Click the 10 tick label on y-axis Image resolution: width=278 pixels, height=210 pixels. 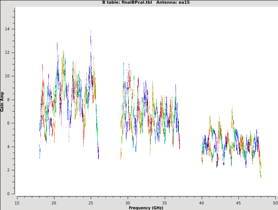click(x=7, y=76)
